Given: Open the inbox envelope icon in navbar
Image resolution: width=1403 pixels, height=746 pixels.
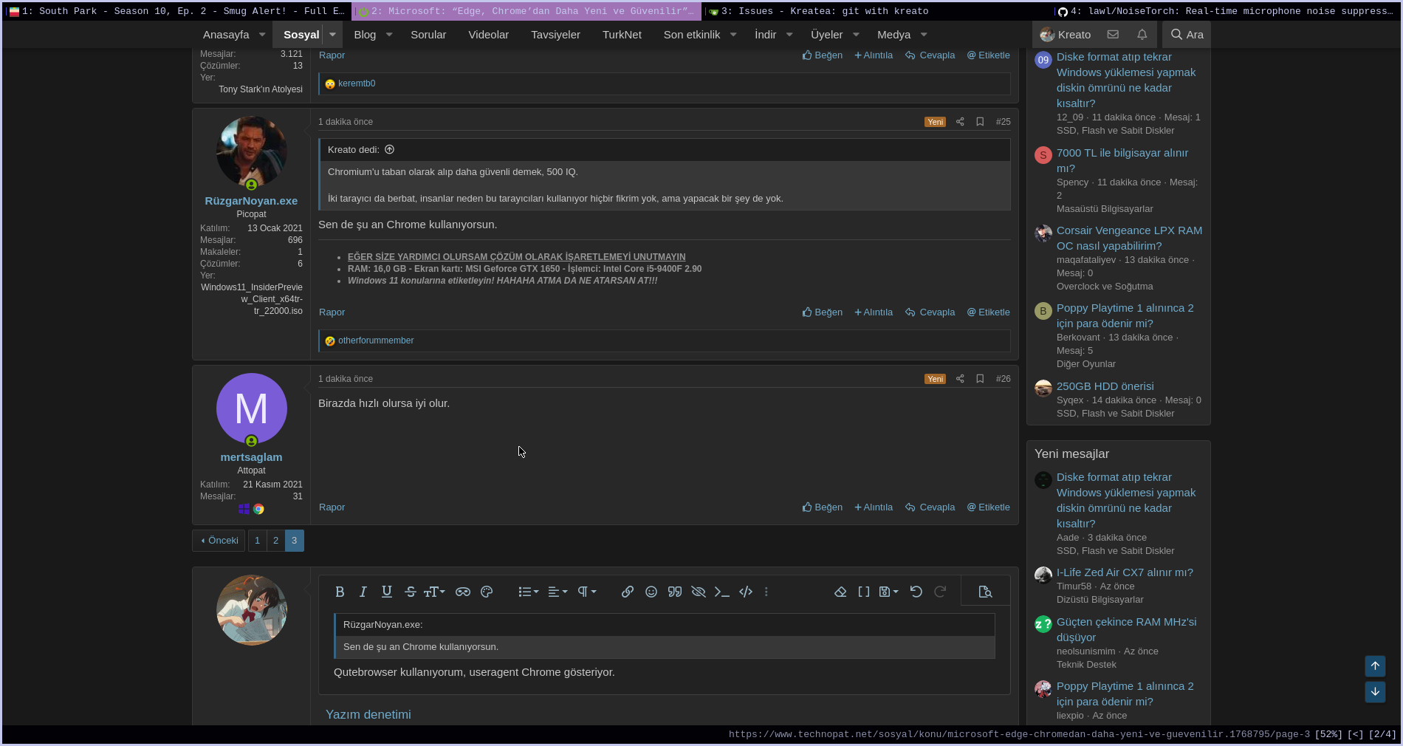Looking at the screenshot, I should tap(1113, 35).
